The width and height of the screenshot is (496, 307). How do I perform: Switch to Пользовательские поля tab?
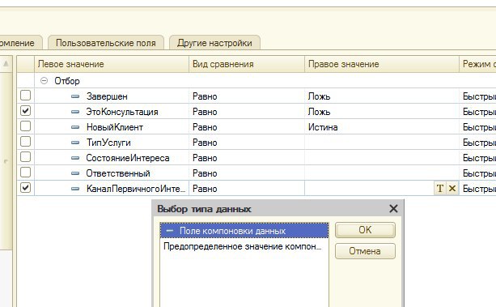click(106, 43)
